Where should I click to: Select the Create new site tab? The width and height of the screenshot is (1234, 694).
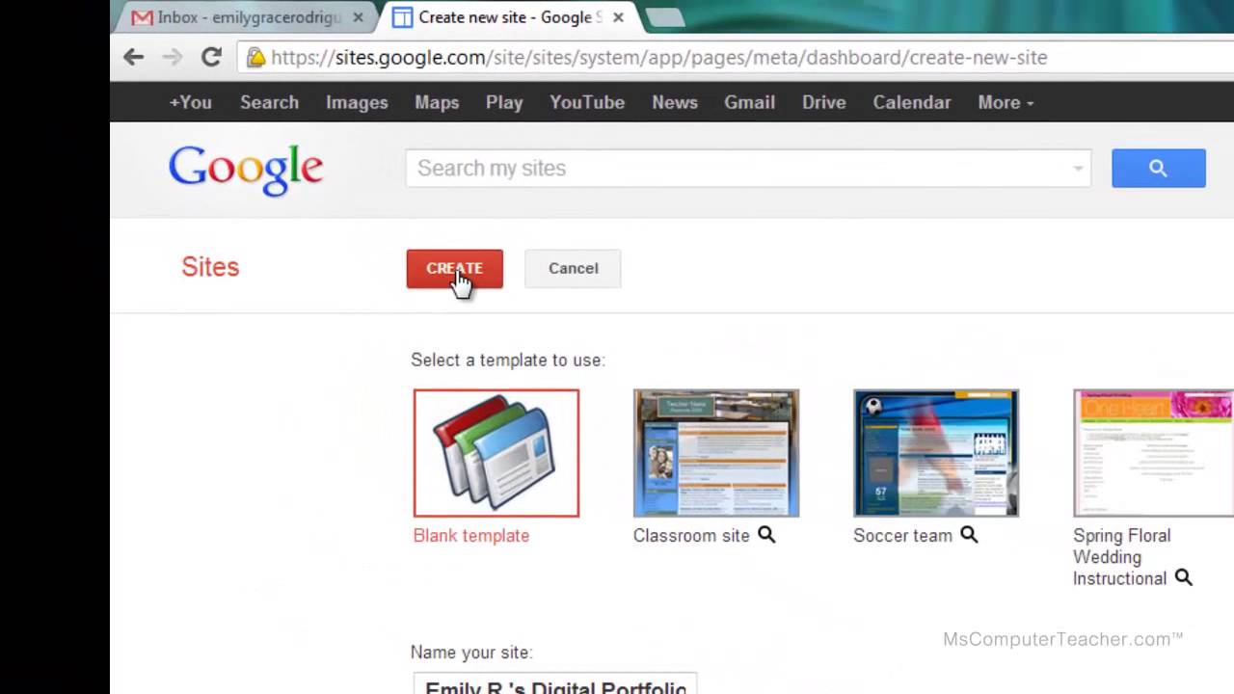click(x=509, y=17)
